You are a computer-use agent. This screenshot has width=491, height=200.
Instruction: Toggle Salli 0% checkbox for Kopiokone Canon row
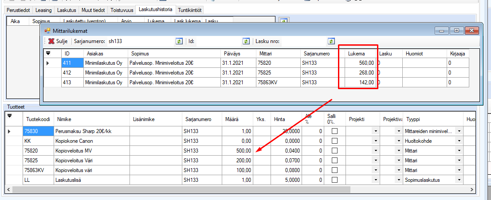(x=334, y=141)
